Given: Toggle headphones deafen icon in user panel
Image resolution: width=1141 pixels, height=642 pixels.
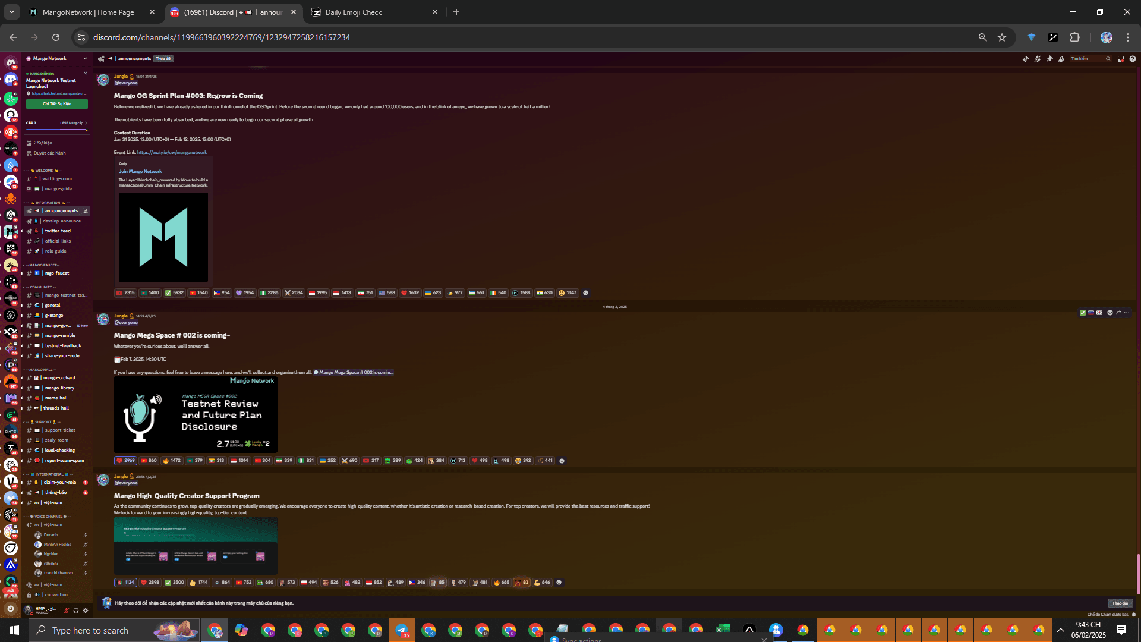Looking at the screenshot, I should click(76, 610).
